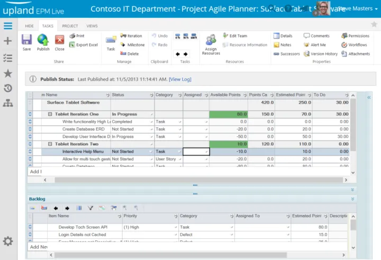
Task: Open Status dropdown for Create Database ERD
Action: click(x=151, y=129)
